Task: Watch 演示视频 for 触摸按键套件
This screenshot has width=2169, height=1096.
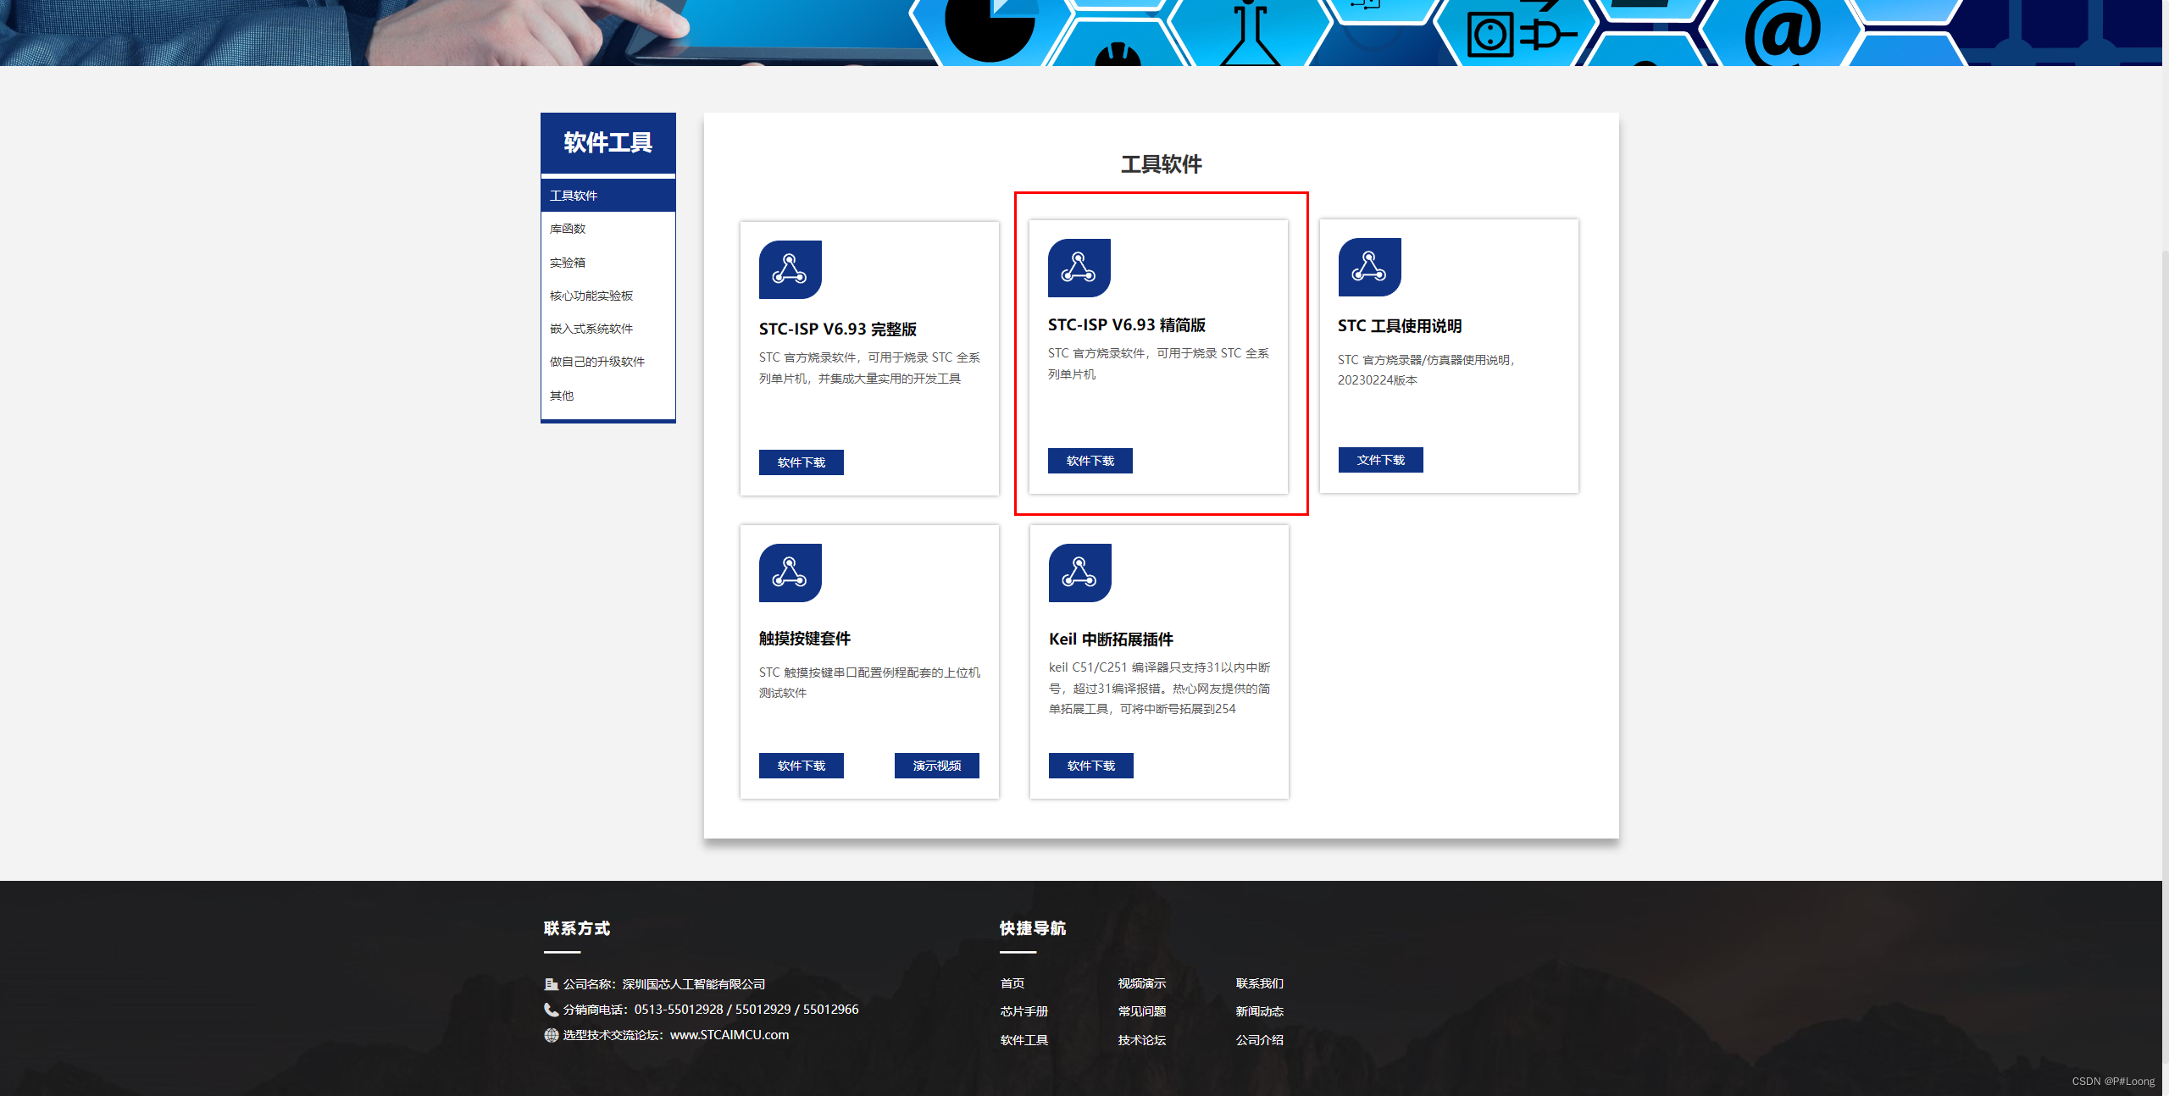Action: point(936,766)
